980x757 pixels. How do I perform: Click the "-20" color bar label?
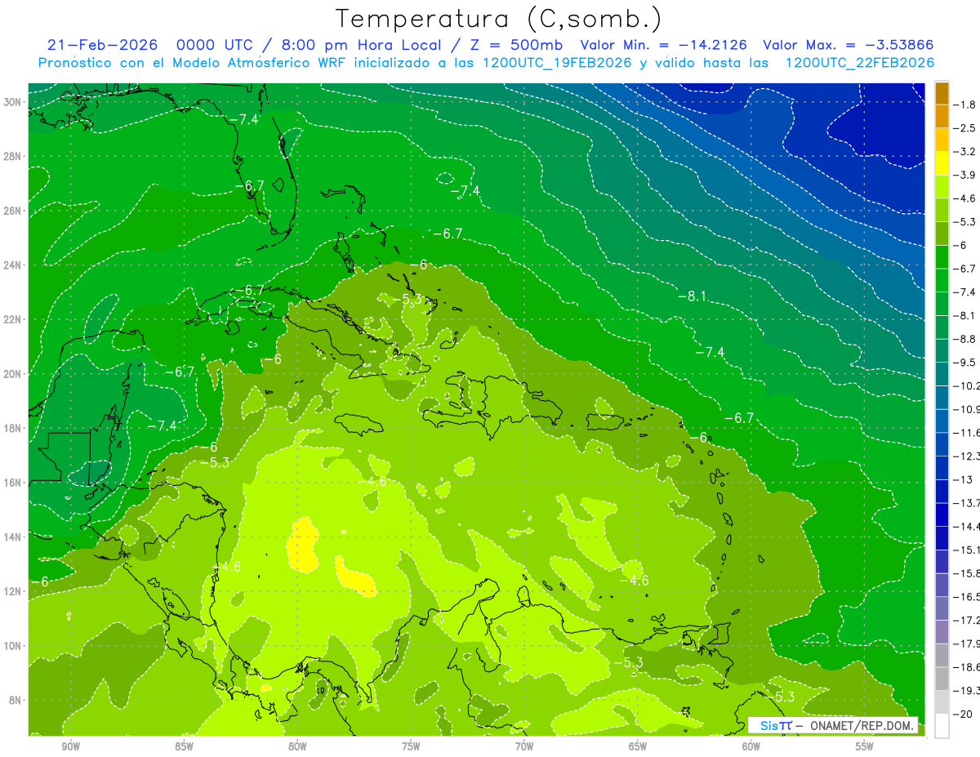click(963, 715)
